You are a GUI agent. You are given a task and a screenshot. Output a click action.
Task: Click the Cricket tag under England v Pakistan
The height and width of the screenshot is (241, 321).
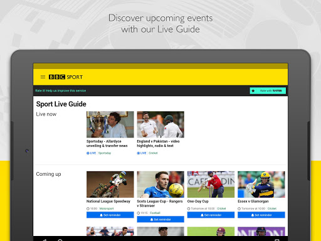153,153
